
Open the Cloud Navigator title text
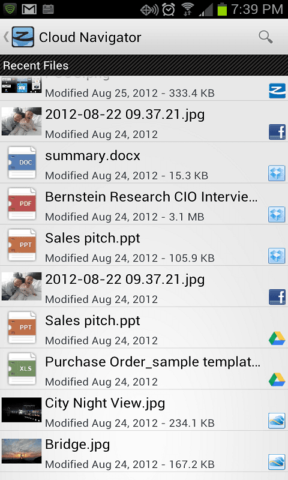pyautogui.click(x=90, y=37)
